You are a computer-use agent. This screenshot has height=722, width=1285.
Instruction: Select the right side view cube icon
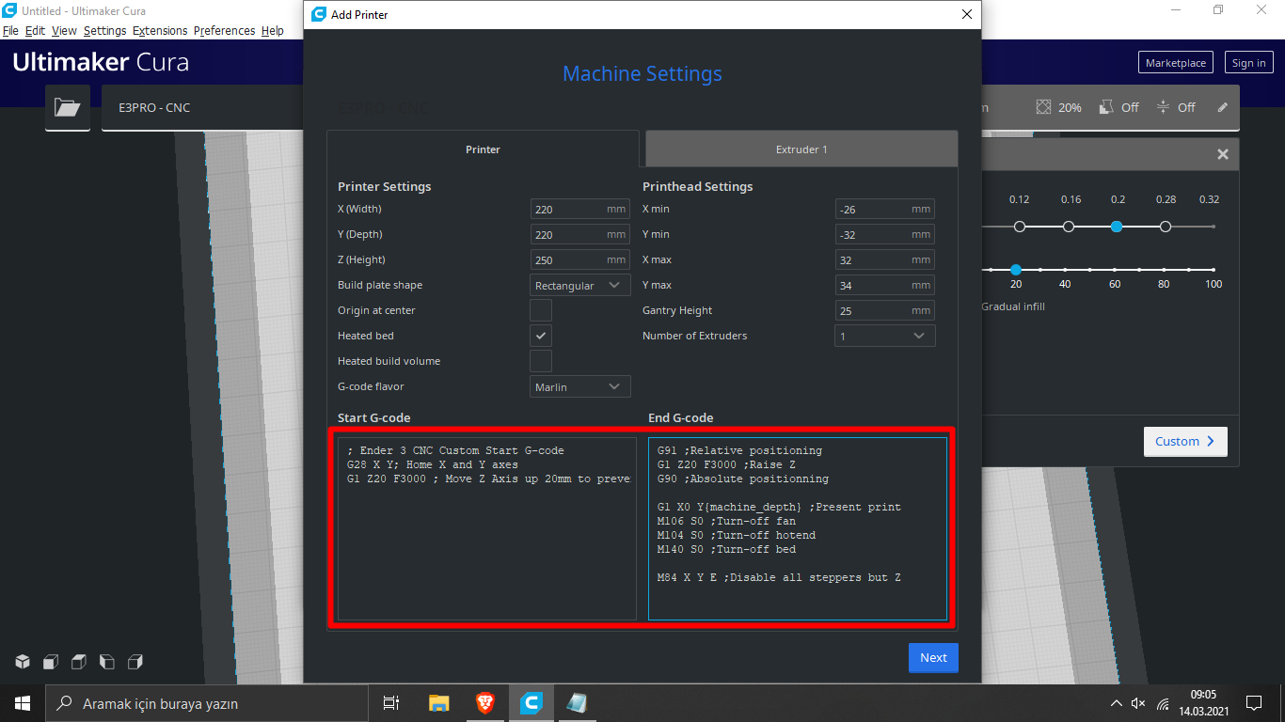pos(135,662)
